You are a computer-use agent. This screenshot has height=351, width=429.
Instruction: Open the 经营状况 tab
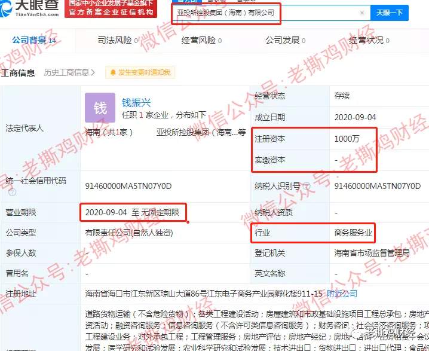click(x=369, y=40)
